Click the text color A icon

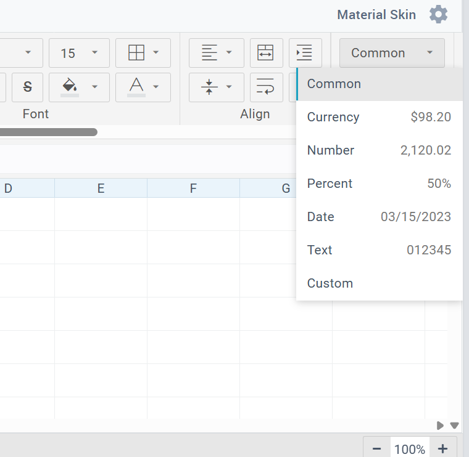[136, 87]
